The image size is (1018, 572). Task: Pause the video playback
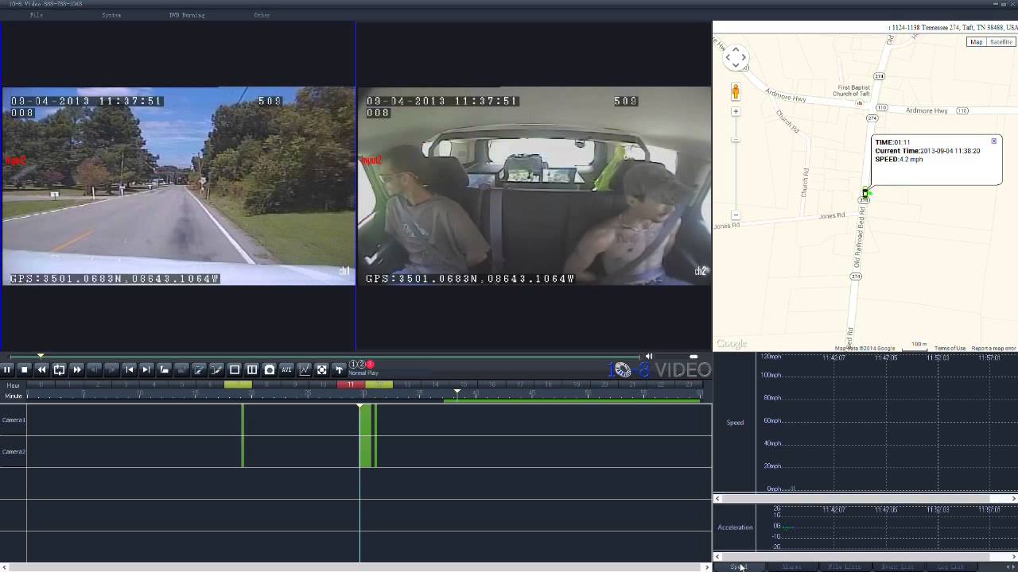7,369
